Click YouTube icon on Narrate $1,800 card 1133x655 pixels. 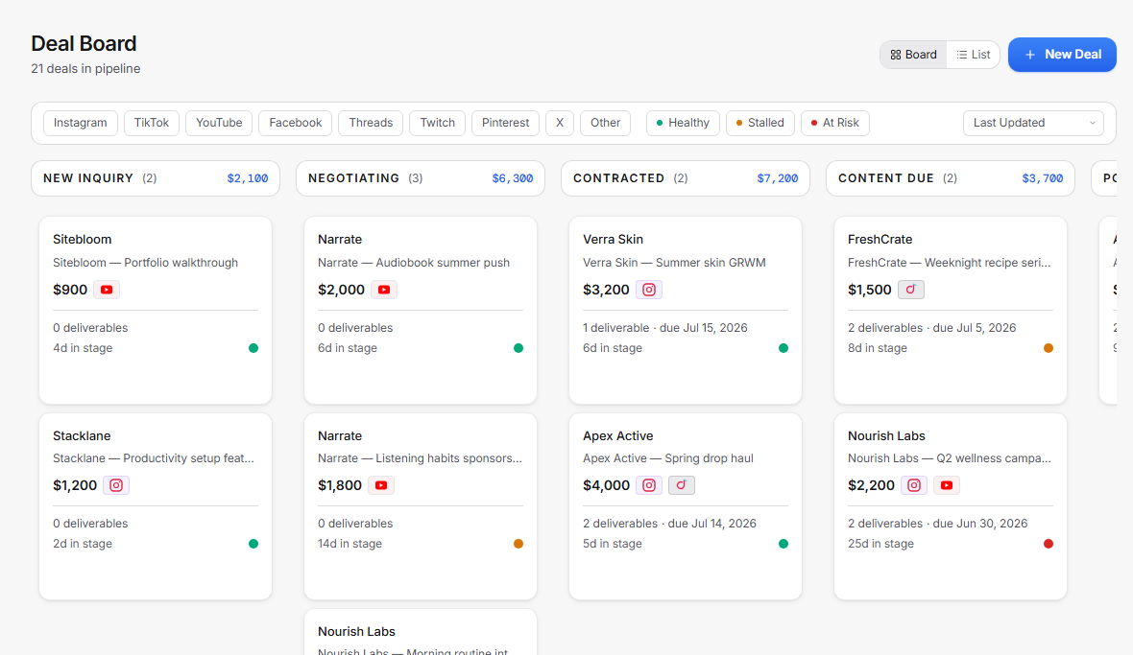coord(381,485)
